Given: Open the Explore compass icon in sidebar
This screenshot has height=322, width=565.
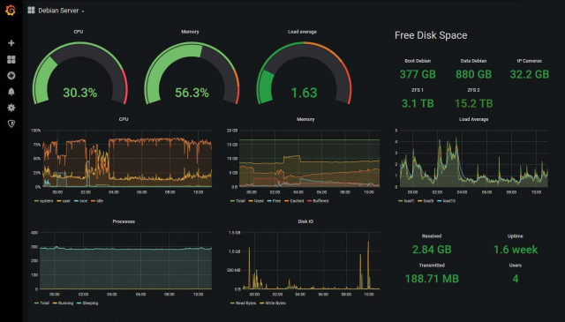Looking at the screenshot, I should (11, 76).
